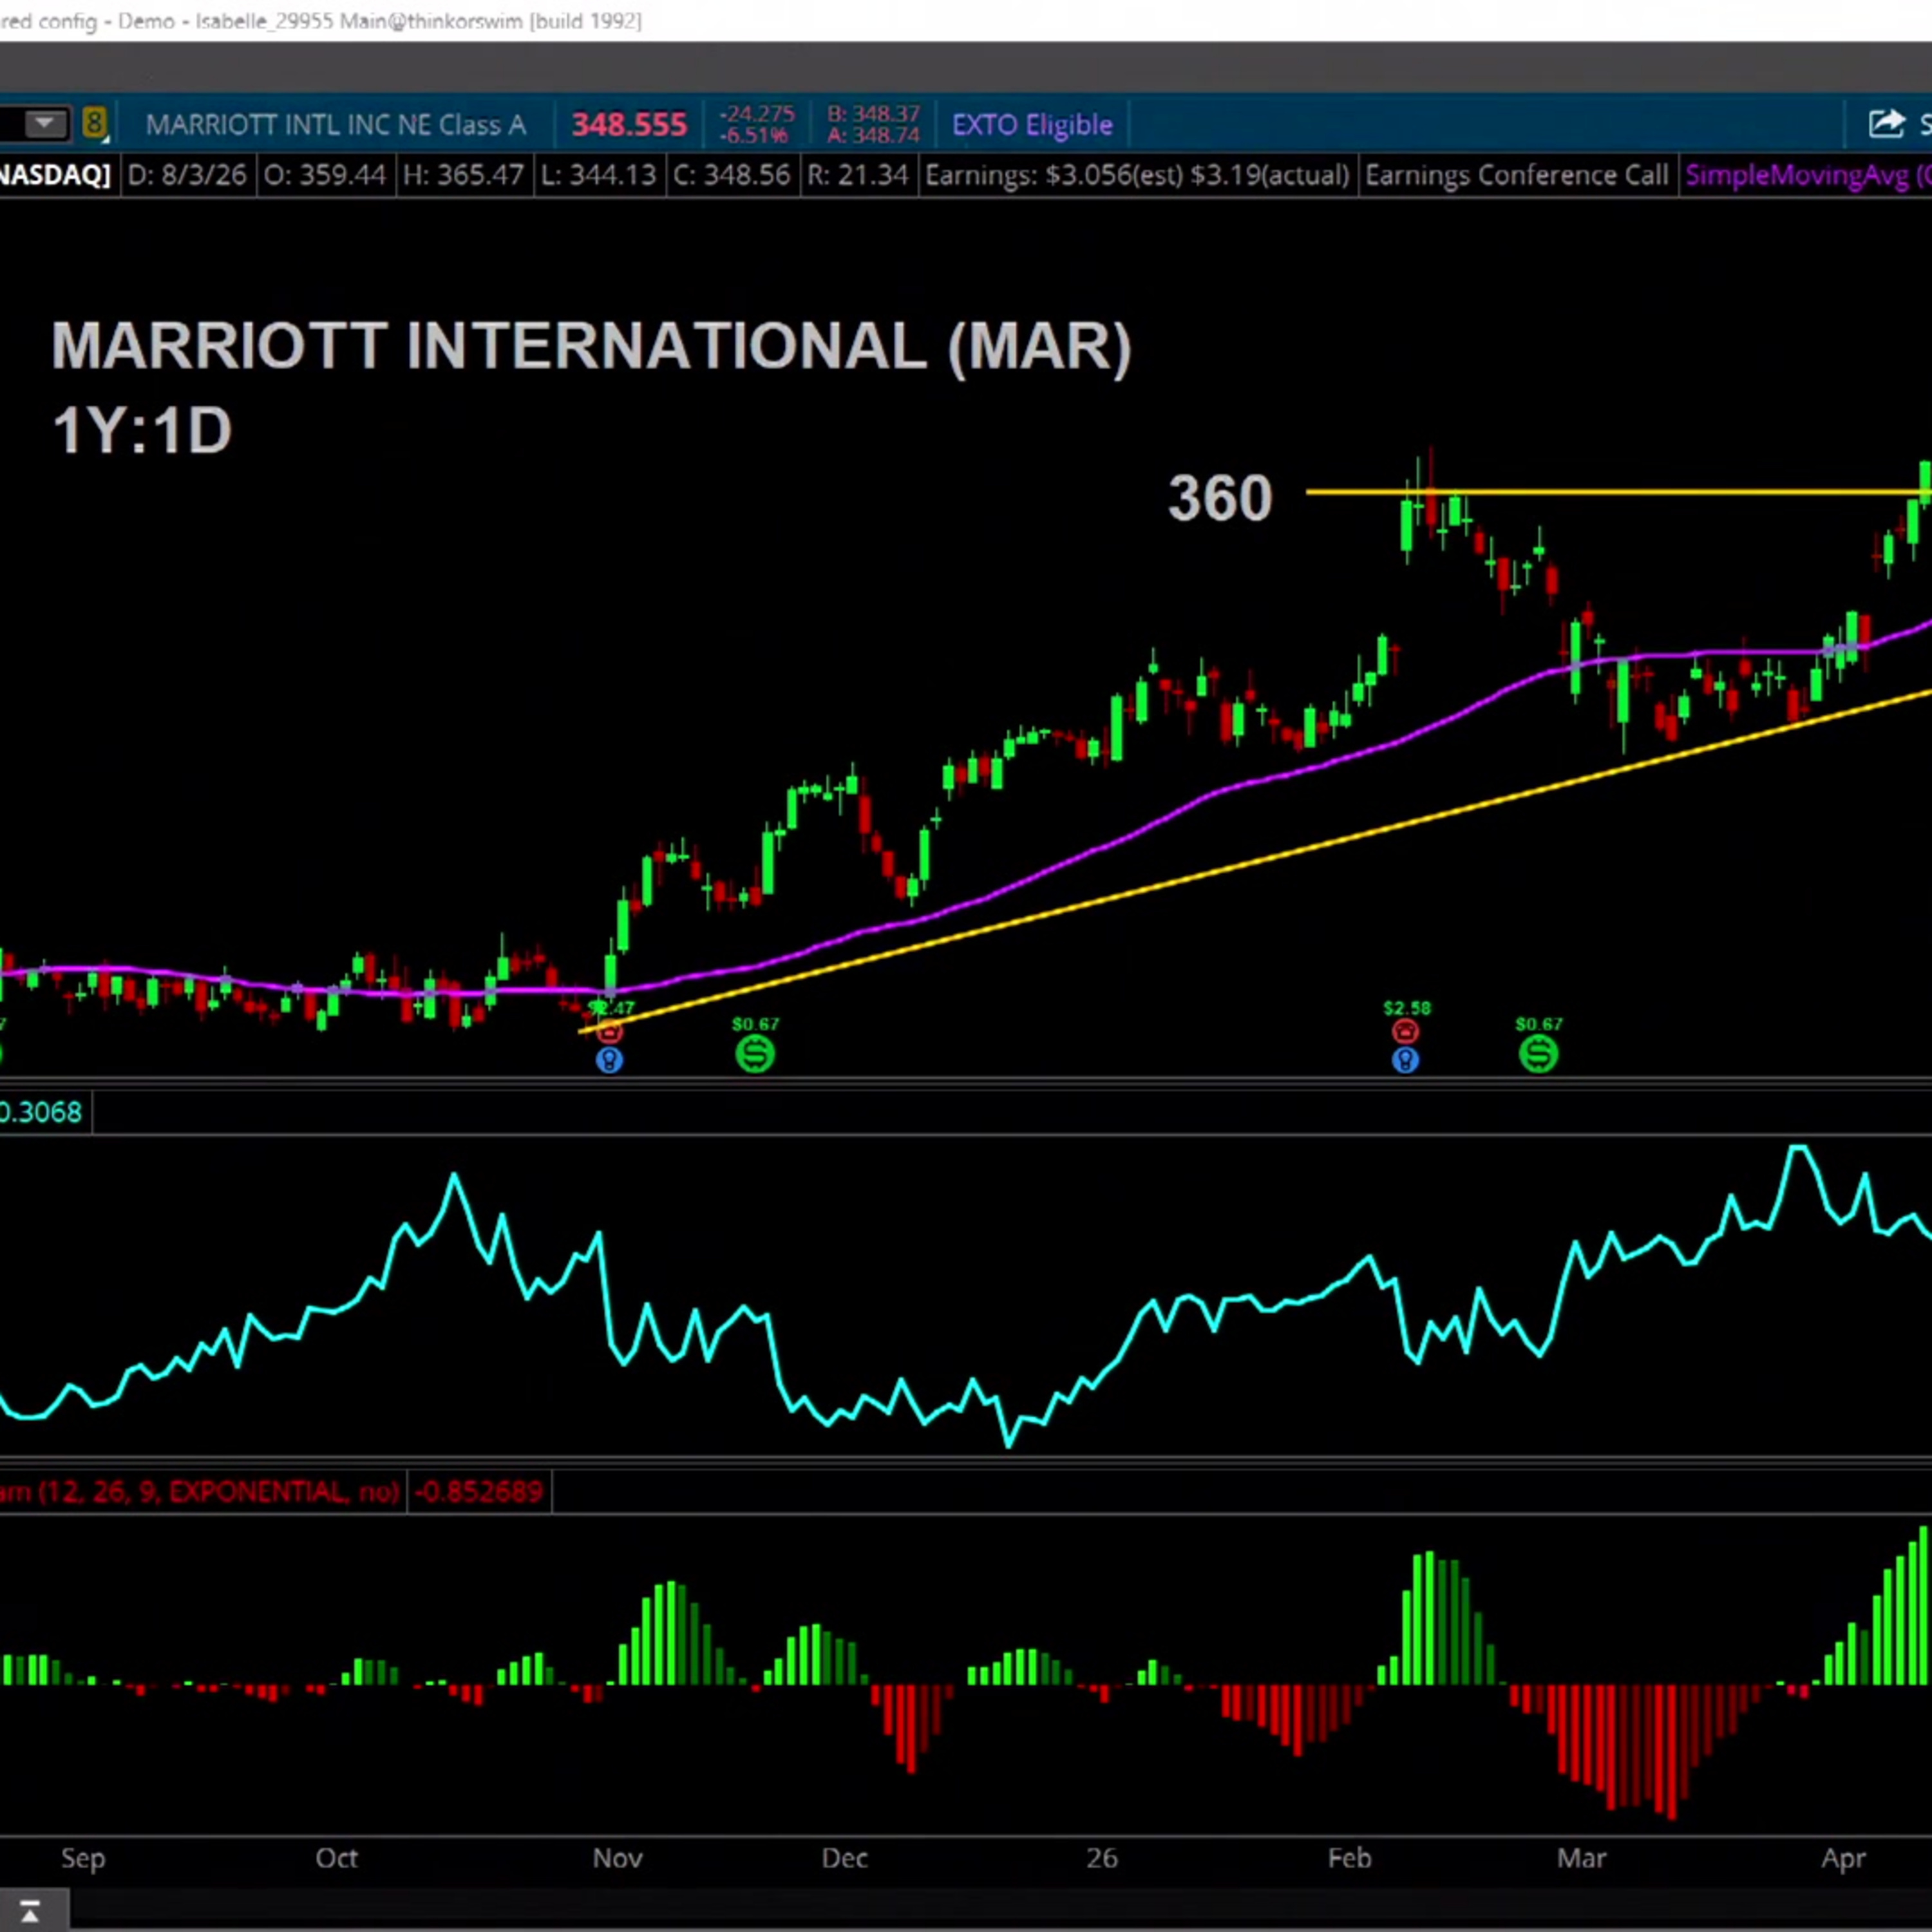Click the close price C: 348.56
The height and width of the screenshot is (1932, 1932).
732,176
